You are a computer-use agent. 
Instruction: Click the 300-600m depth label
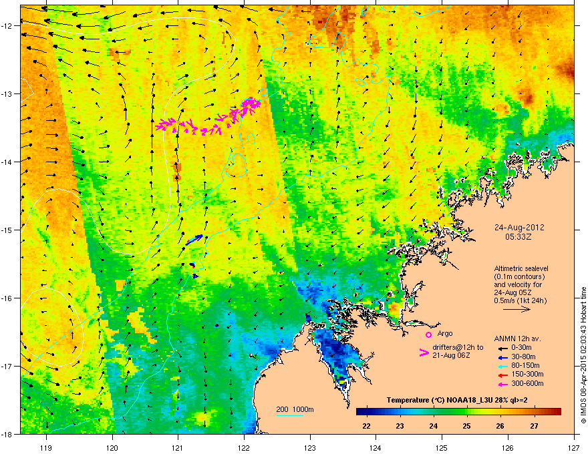tap(527, 383)
